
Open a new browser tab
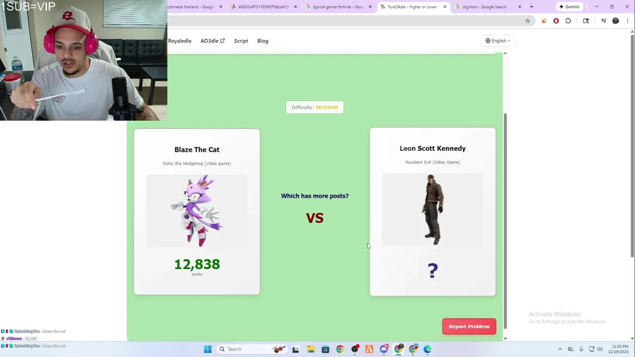pos(531,7)
